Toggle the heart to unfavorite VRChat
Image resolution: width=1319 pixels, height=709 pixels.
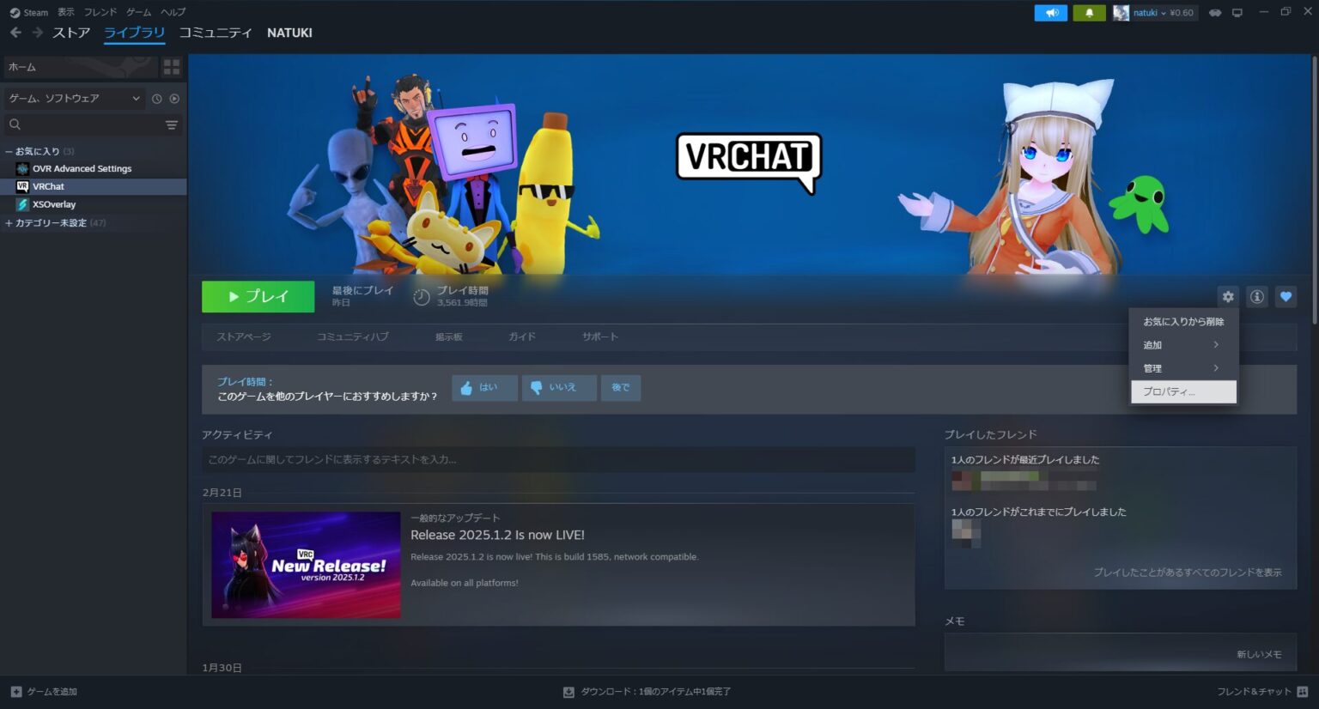pos(1286,296)
